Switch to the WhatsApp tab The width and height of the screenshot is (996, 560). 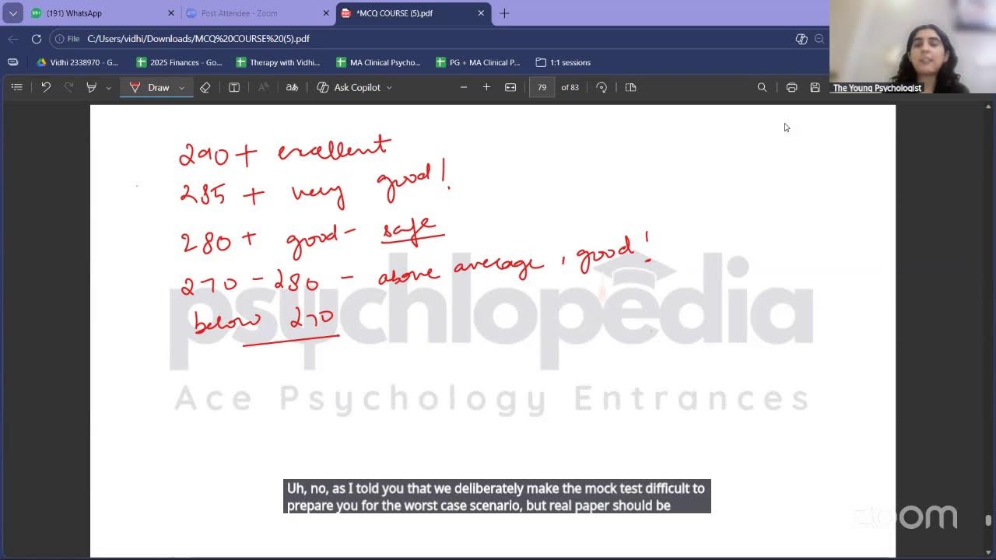point(101,13)
